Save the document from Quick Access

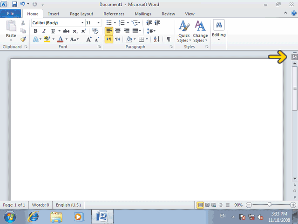coord(14,4)
